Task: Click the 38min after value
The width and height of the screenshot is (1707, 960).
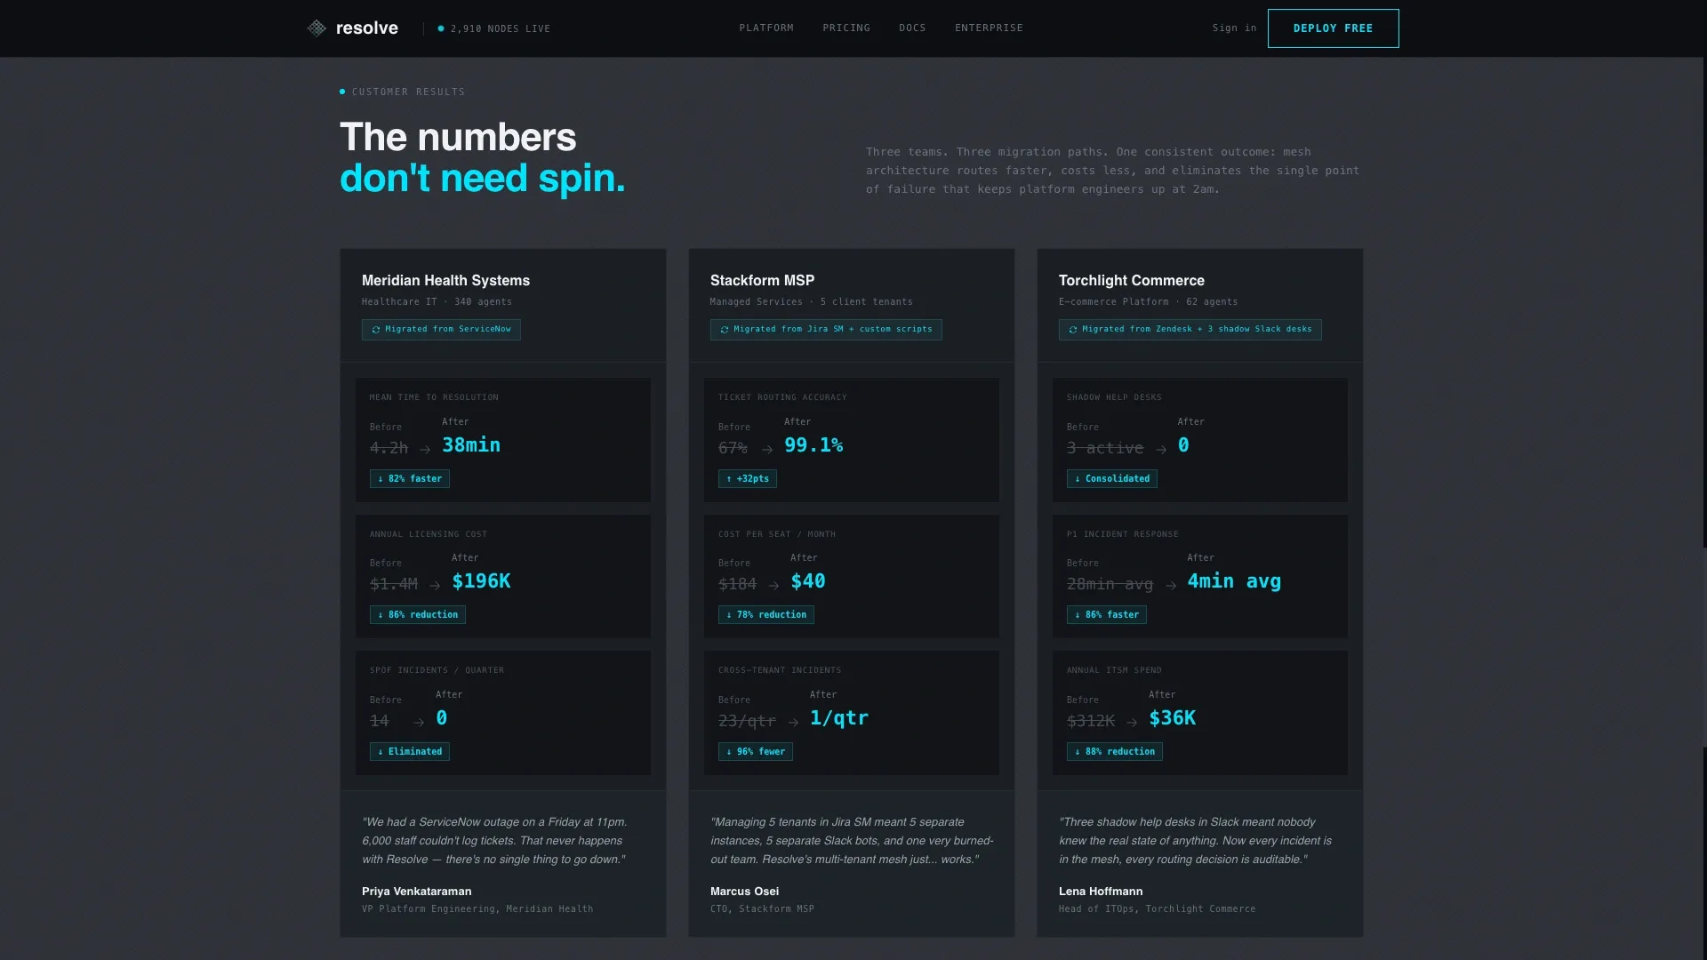Action: [471, 445]
